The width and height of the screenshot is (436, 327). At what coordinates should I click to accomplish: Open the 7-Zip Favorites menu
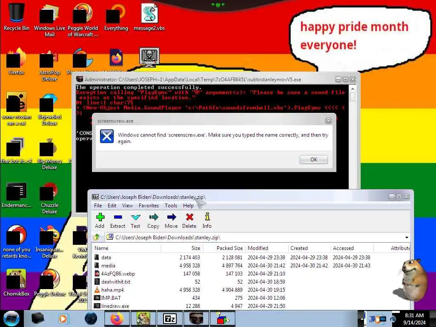pyautogui.click(x=149, y=206)
